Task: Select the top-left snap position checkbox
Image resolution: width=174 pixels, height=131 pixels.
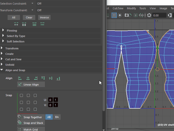Action: (21, 96)
